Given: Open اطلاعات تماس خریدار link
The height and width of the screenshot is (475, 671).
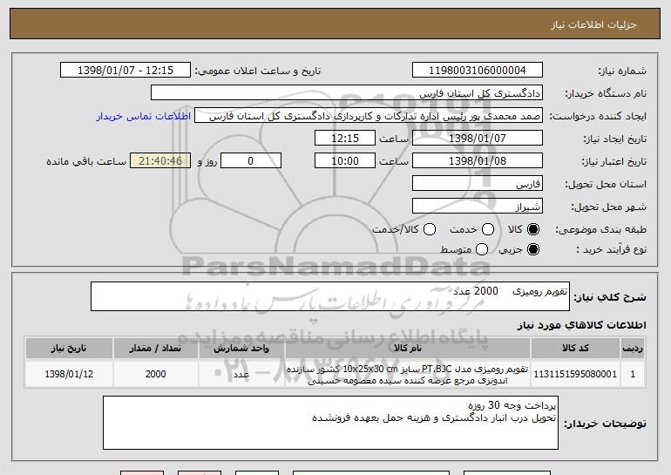Looking at the screenshot, I should pos(144,116).
